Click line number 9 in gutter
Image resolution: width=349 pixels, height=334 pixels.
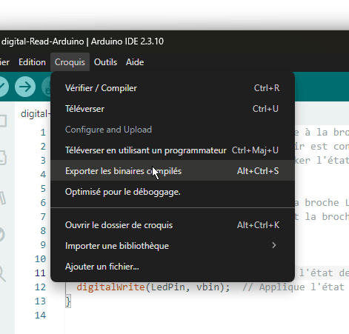click(x=43, y=245)
